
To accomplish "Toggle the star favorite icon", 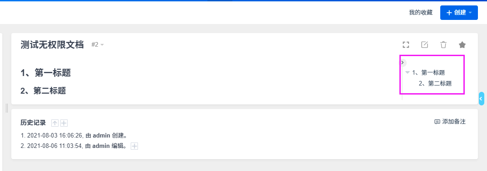I will point(462,45).
